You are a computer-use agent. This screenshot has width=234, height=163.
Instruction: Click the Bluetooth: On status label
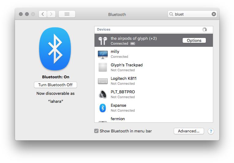tap(56, 77)
